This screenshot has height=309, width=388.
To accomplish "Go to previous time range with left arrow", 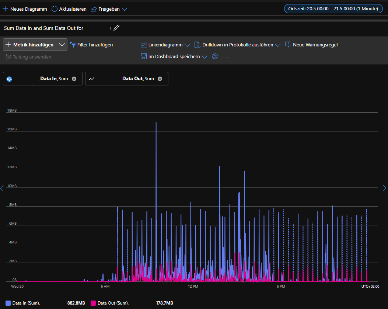I will (x=2, y=188).
